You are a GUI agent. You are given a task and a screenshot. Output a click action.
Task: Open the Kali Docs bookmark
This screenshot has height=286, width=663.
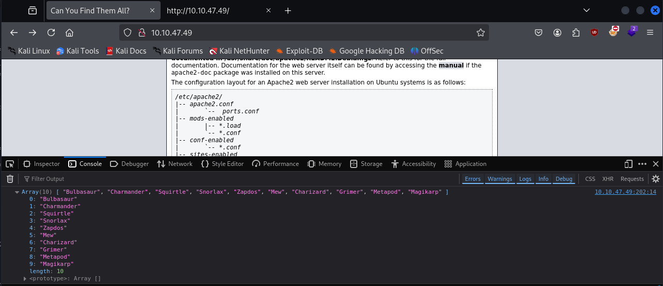tap(126, 51)
